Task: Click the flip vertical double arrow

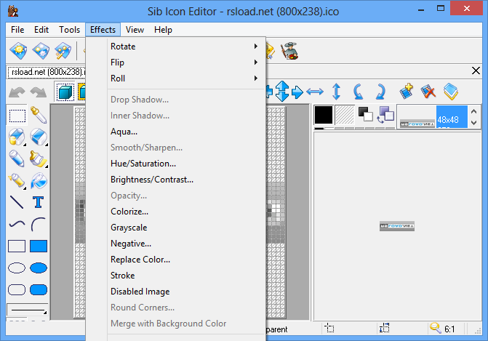Action: pos(337,92)
